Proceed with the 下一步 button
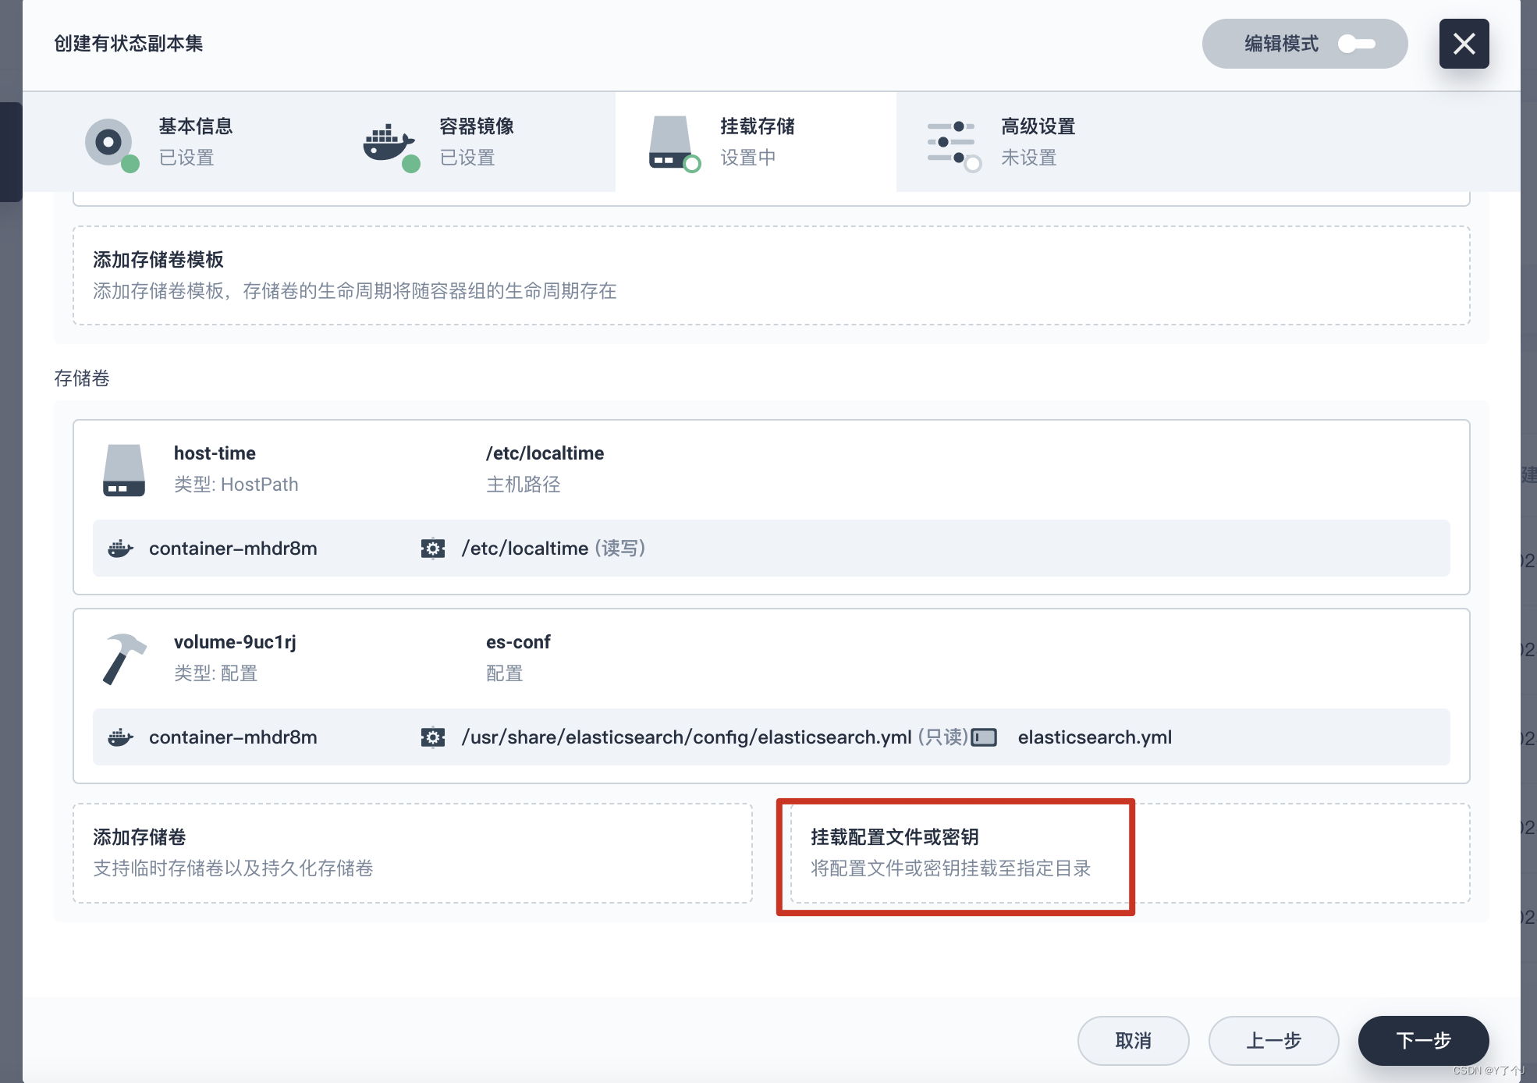Screen dimensions: 1537x1083 point(1423,1041)
